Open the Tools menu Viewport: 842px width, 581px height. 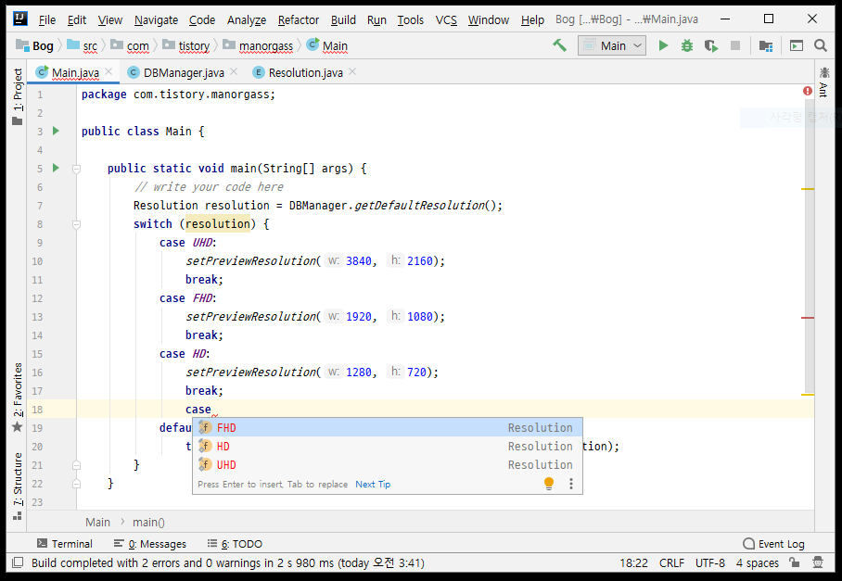click(x=410, y=19)
